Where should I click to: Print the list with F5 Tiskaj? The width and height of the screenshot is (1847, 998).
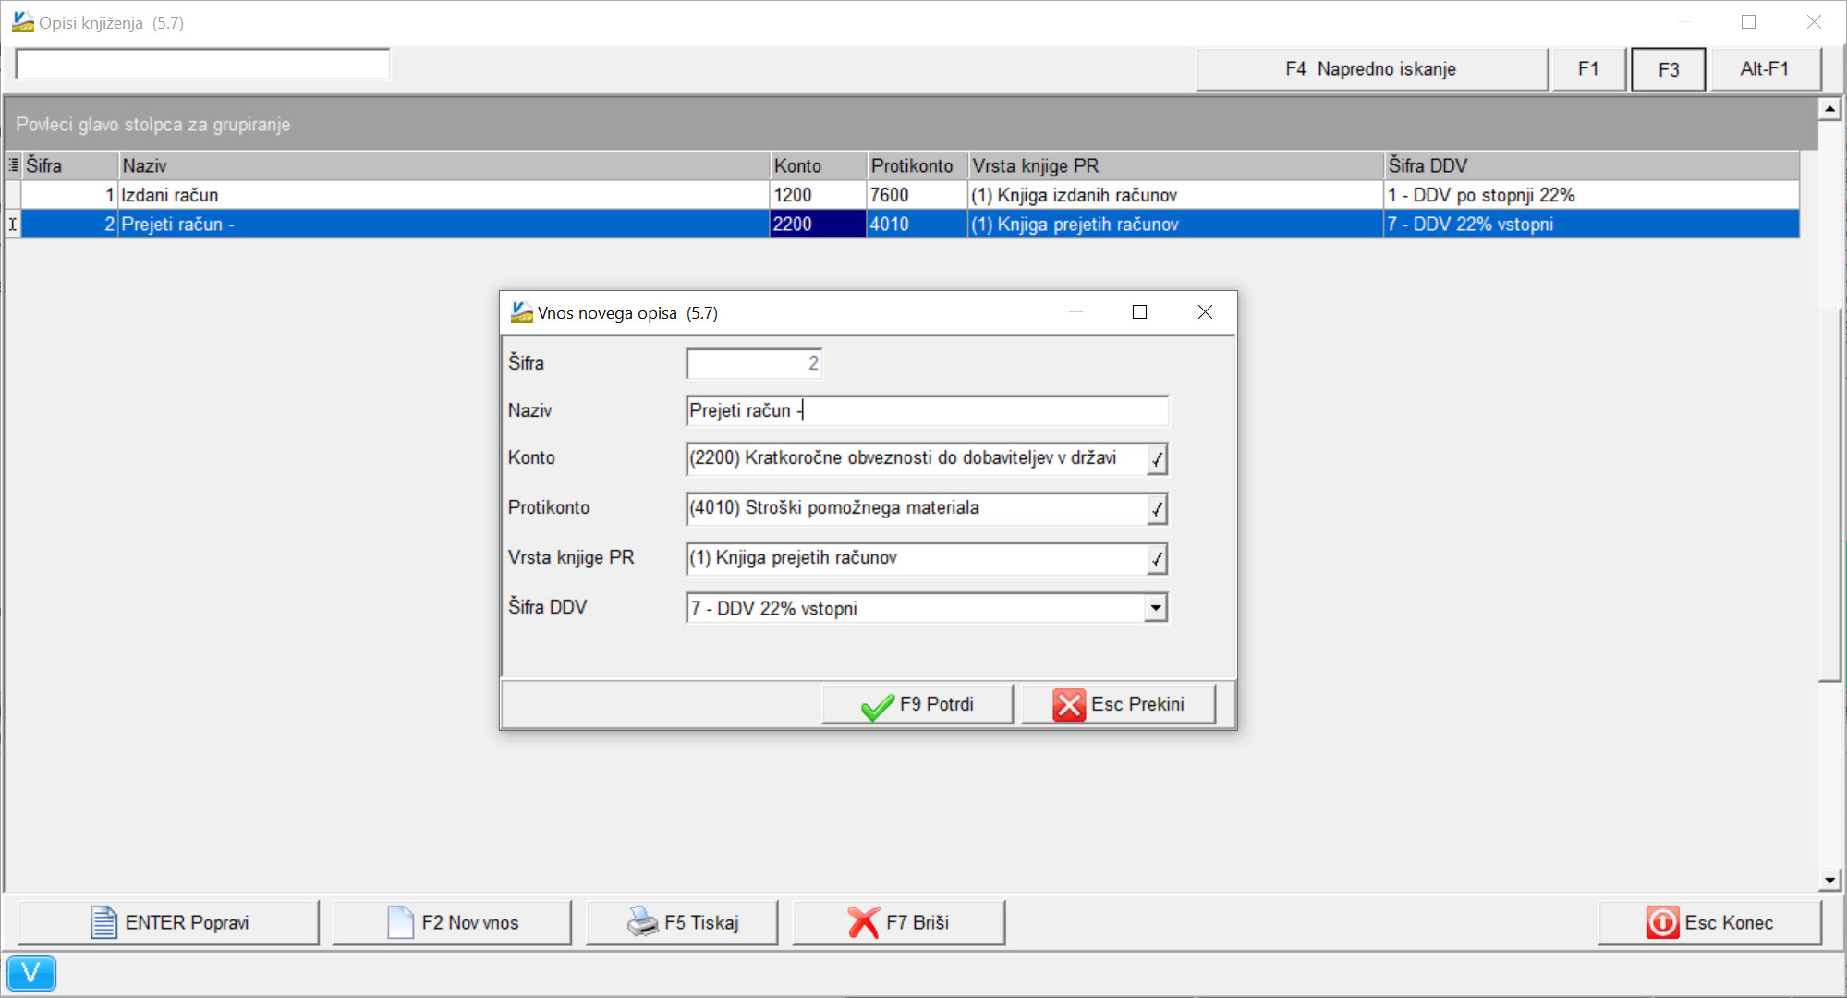[682, 922]
